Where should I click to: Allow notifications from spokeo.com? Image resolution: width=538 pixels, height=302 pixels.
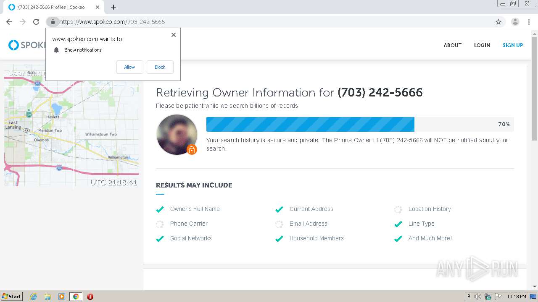129,67
